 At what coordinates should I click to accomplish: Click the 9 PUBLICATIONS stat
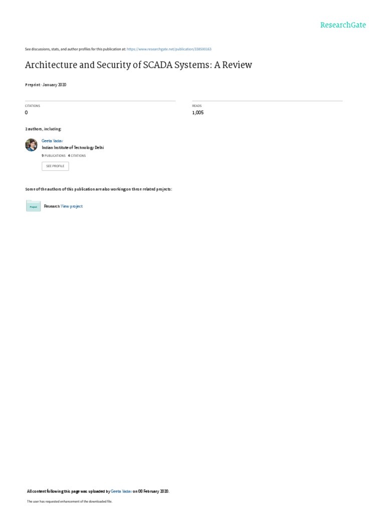point(54,156)
